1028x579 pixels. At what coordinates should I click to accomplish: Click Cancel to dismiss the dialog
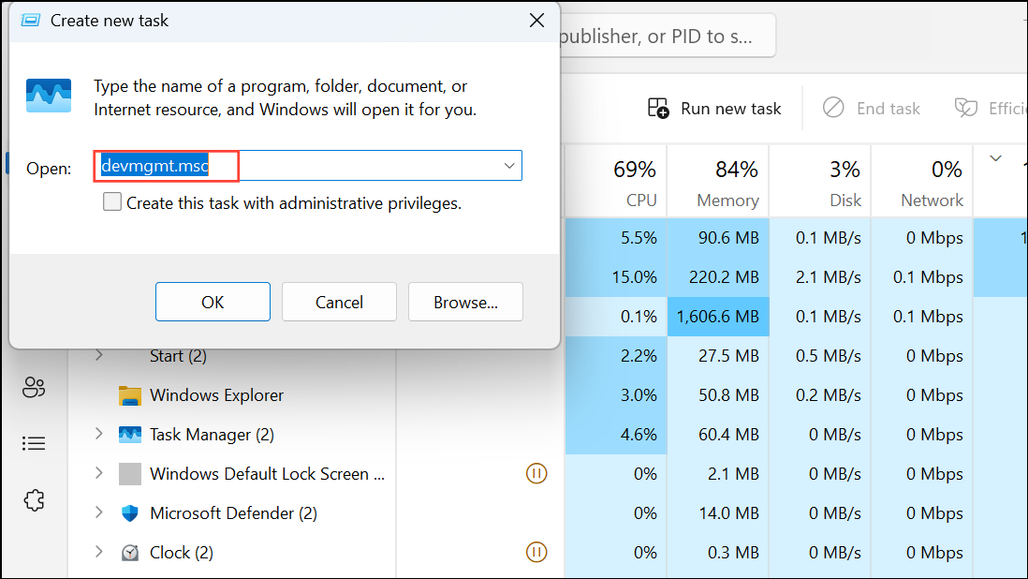click(339, 302)
